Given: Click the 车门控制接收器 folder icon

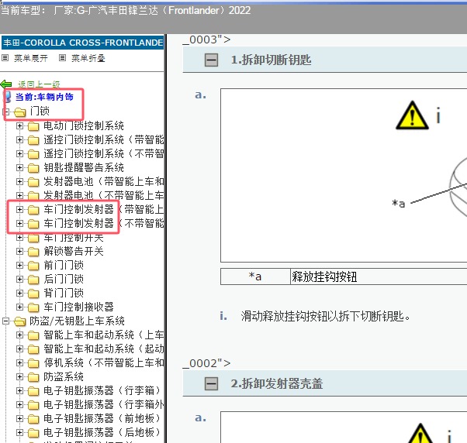Looking at the screenshot, I should coord(33,307).
